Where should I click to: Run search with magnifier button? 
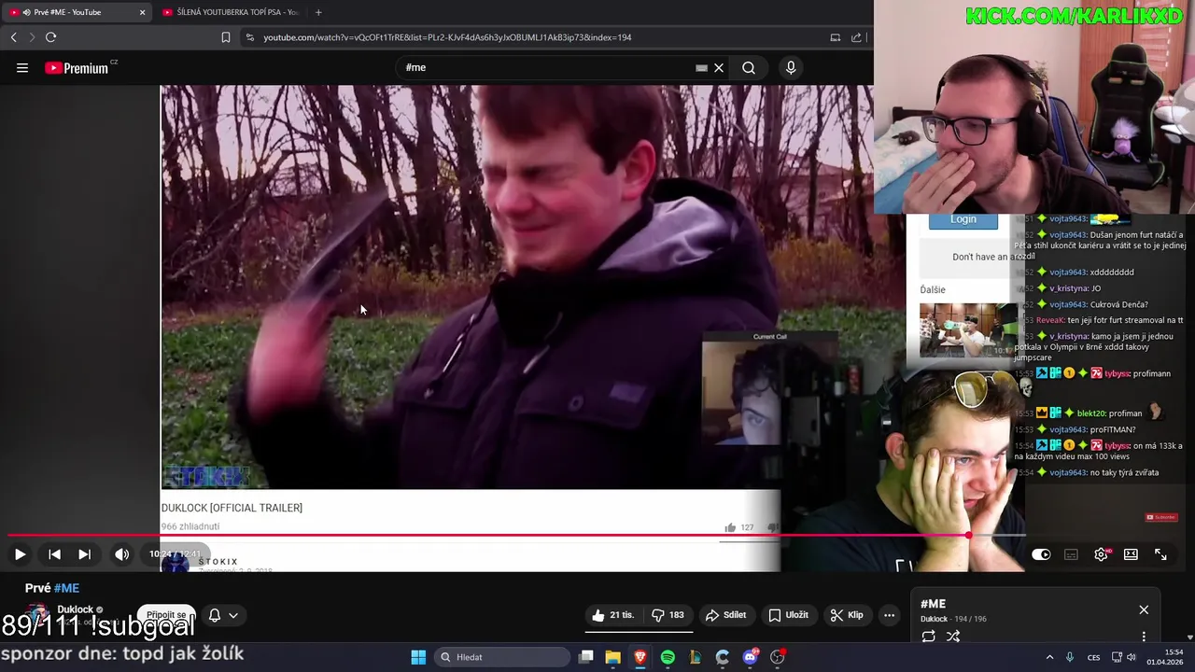click(x=749, y=67)
